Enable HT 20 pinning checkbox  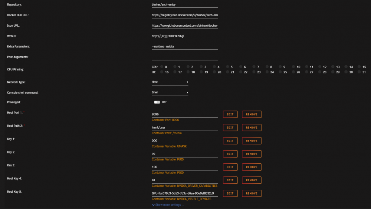(214, 72)
